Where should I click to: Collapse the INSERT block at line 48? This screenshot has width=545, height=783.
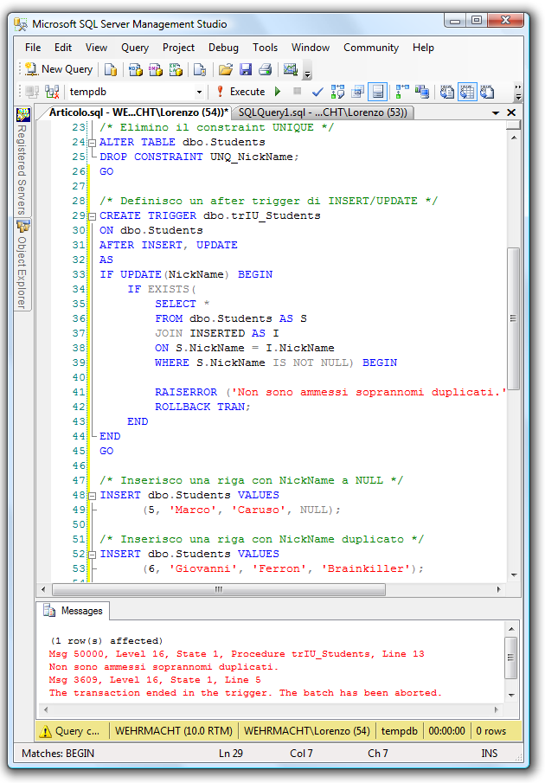coord(93,496)
